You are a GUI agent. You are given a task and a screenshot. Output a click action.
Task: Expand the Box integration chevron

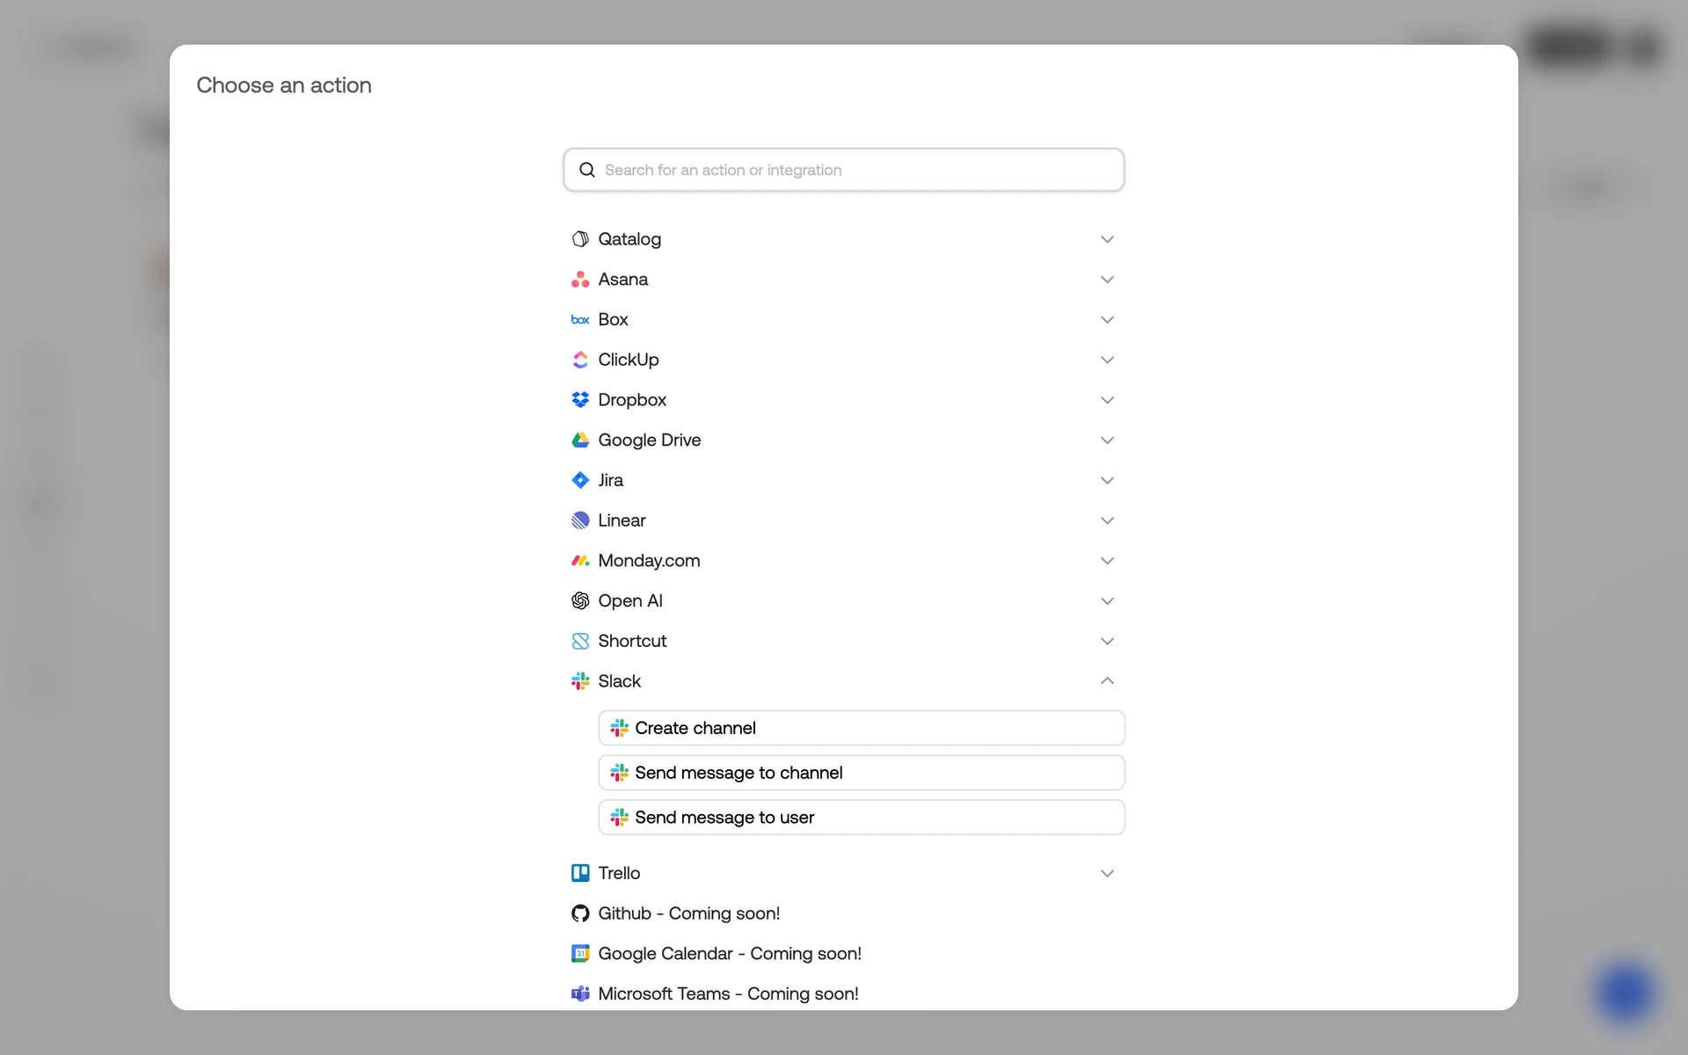tap(1107, 320)
